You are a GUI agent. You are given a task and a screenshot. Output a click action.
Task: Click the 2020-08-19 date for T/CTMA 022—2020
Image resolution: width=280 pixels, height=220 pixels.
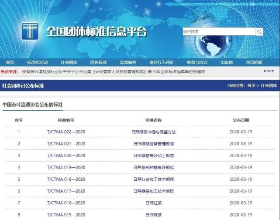pyautogui.click(x=241, y=132)
